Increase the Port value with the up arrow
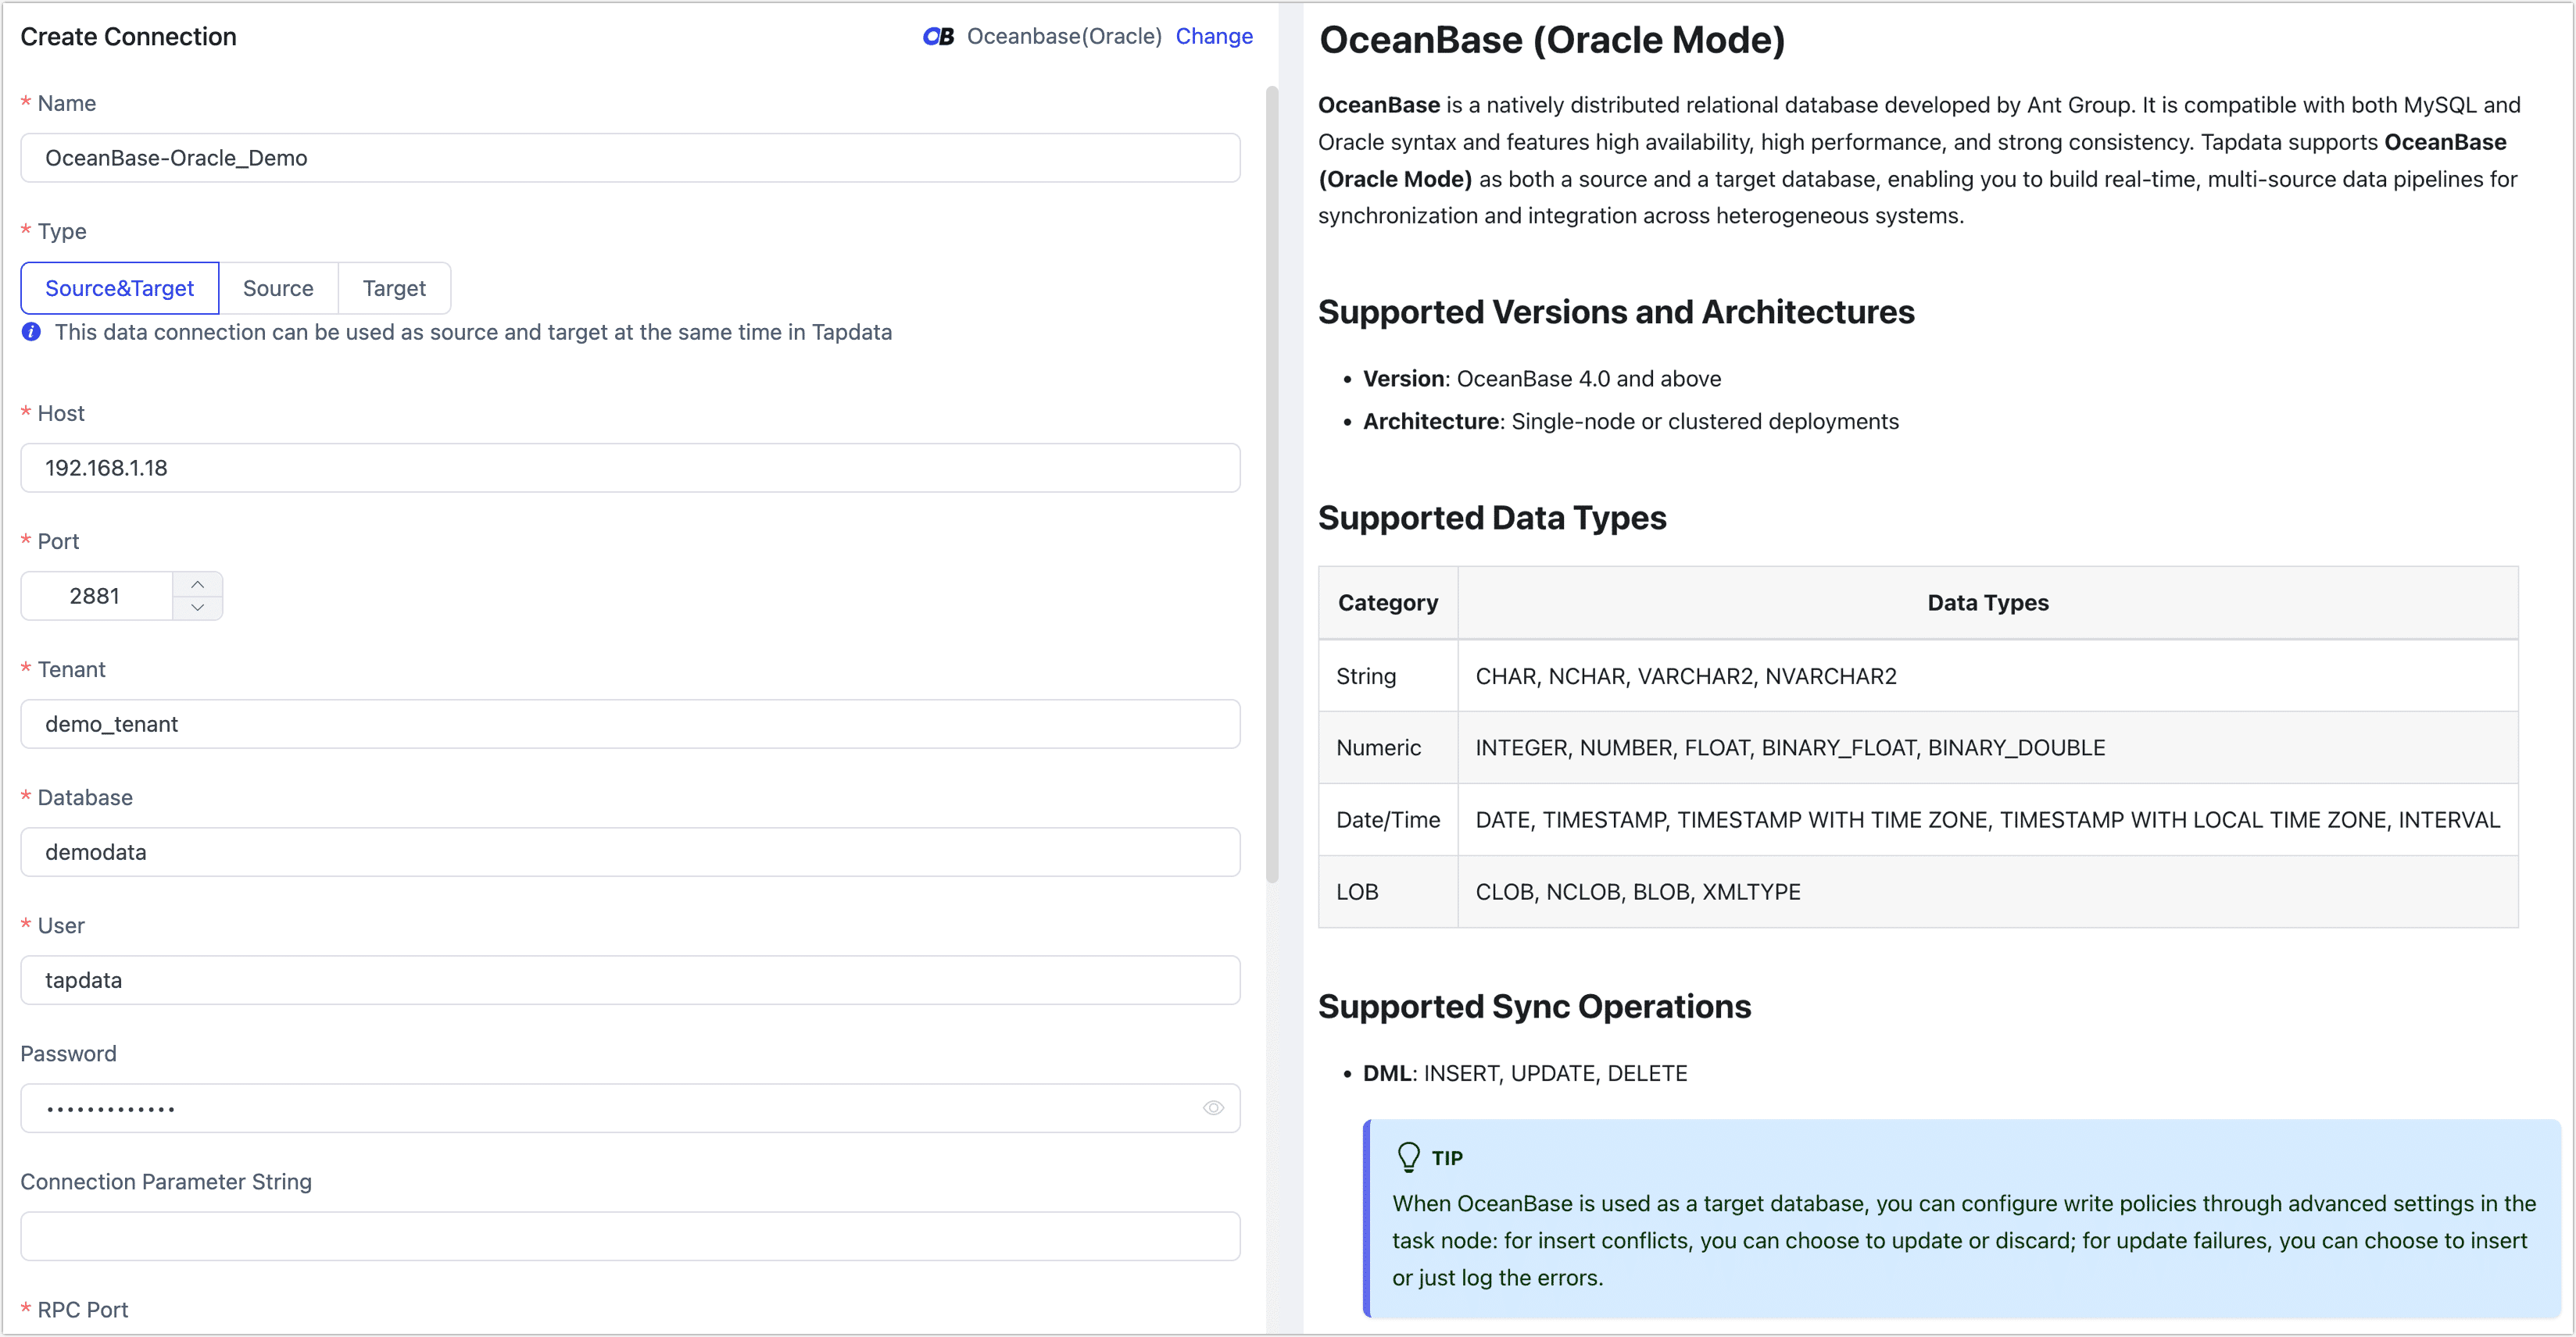The width and height of the screenshot is (2576, 1337). pyautogui.click(x=198, y=583)
